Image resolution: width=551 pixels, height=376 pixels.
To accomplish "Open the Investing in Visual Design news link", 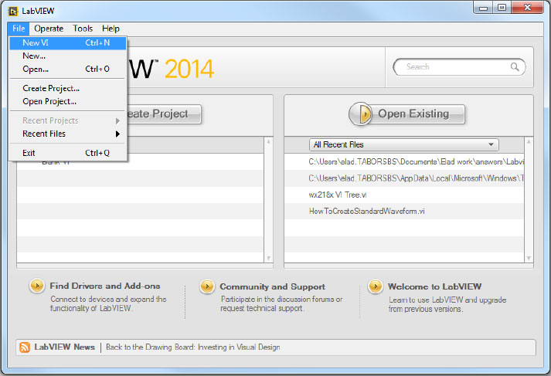I will 192,347.
